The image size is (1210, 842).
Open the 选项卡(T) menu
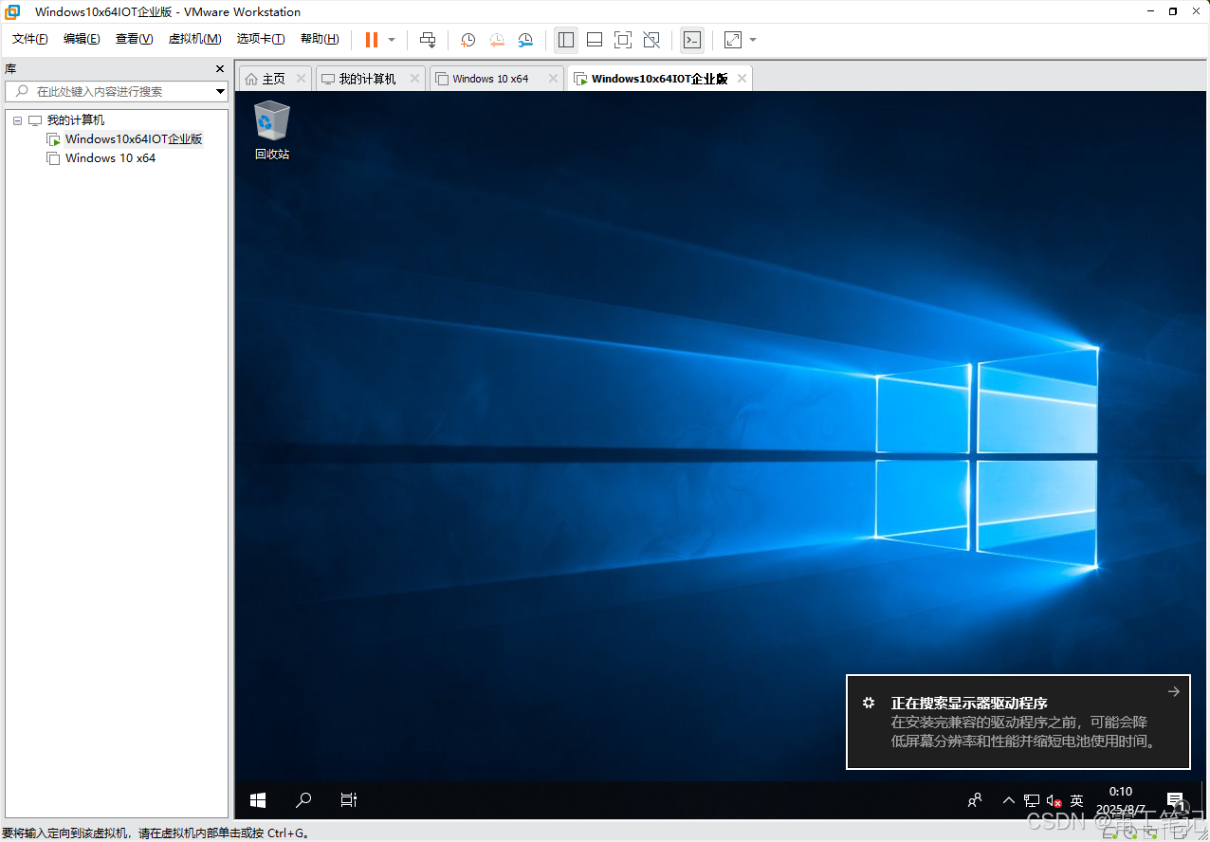point(261,39)
